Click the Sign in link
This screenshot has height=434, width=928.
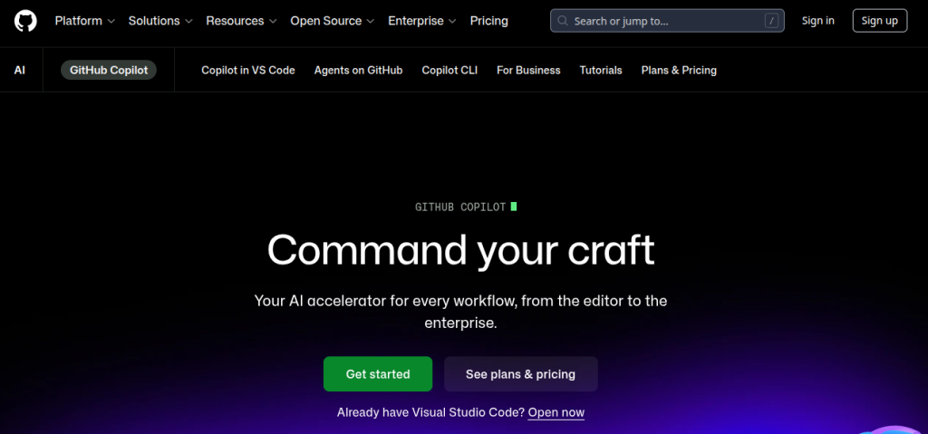click(818, 21)
